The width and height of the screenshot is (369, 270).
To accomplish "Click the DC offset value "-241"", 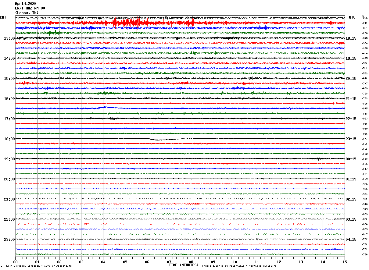I will click(x=364, y=23).
